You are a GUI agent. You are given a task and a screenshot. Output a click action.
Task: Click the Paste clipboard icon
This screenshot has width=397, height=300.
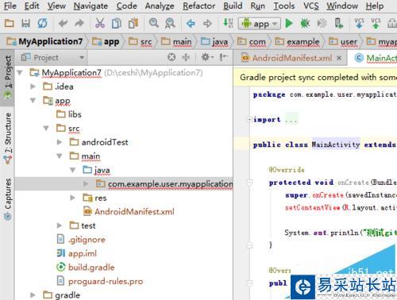pyautogui.click(x=133, y=24)
